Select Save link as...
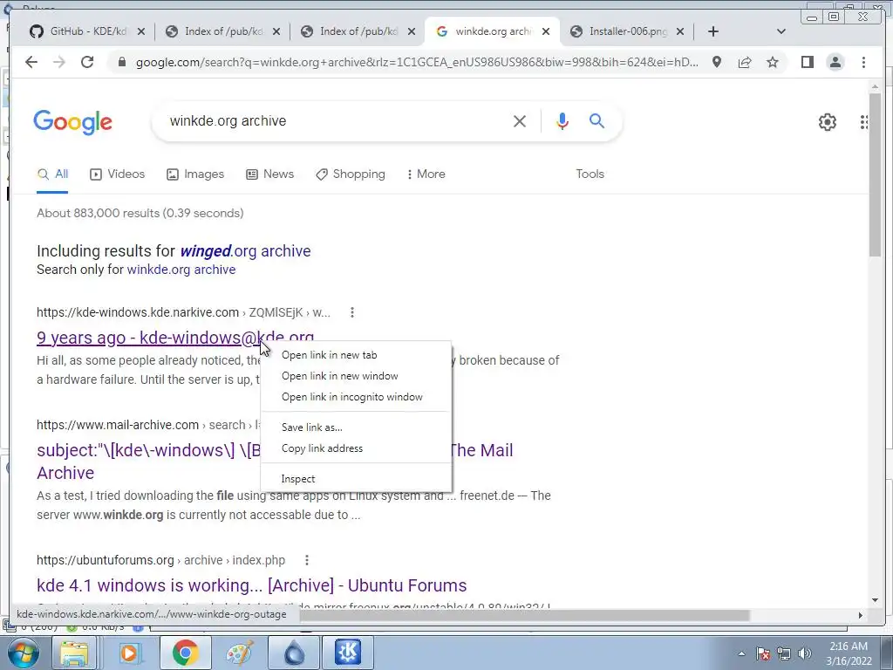Screen dimensions: 893x670 356,427
